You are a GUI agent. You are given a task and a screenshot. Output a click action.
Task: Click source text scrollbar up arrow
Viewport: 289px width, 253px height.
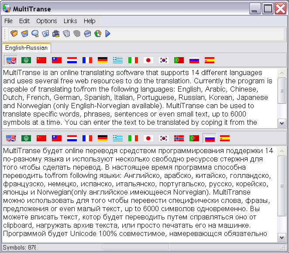click(282, 73)
